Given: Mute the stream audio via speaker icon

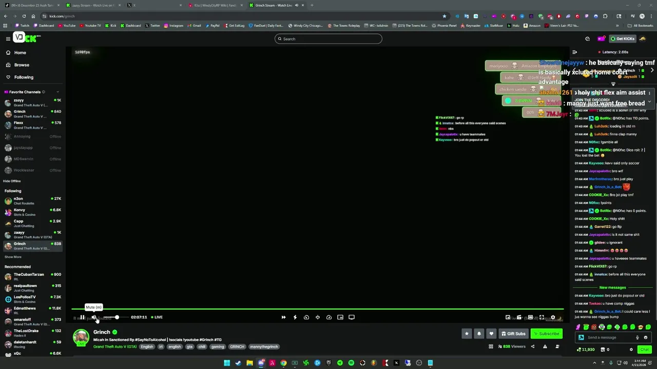Looking at the screenshot, I should tap(94, 317).
